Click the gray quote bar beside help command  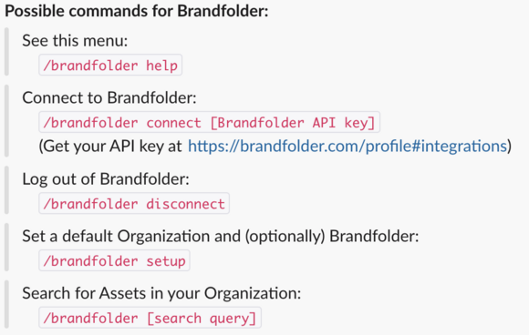click(6, 52)
